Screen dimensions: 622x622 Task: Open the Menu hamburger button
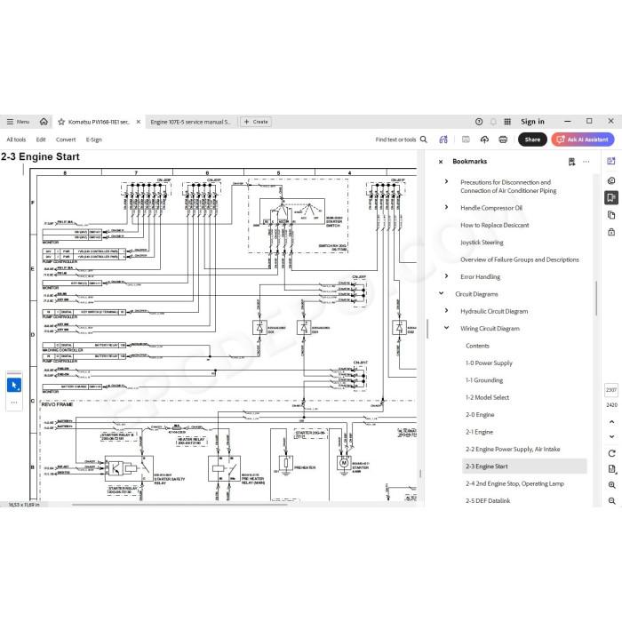coord(18,122)
